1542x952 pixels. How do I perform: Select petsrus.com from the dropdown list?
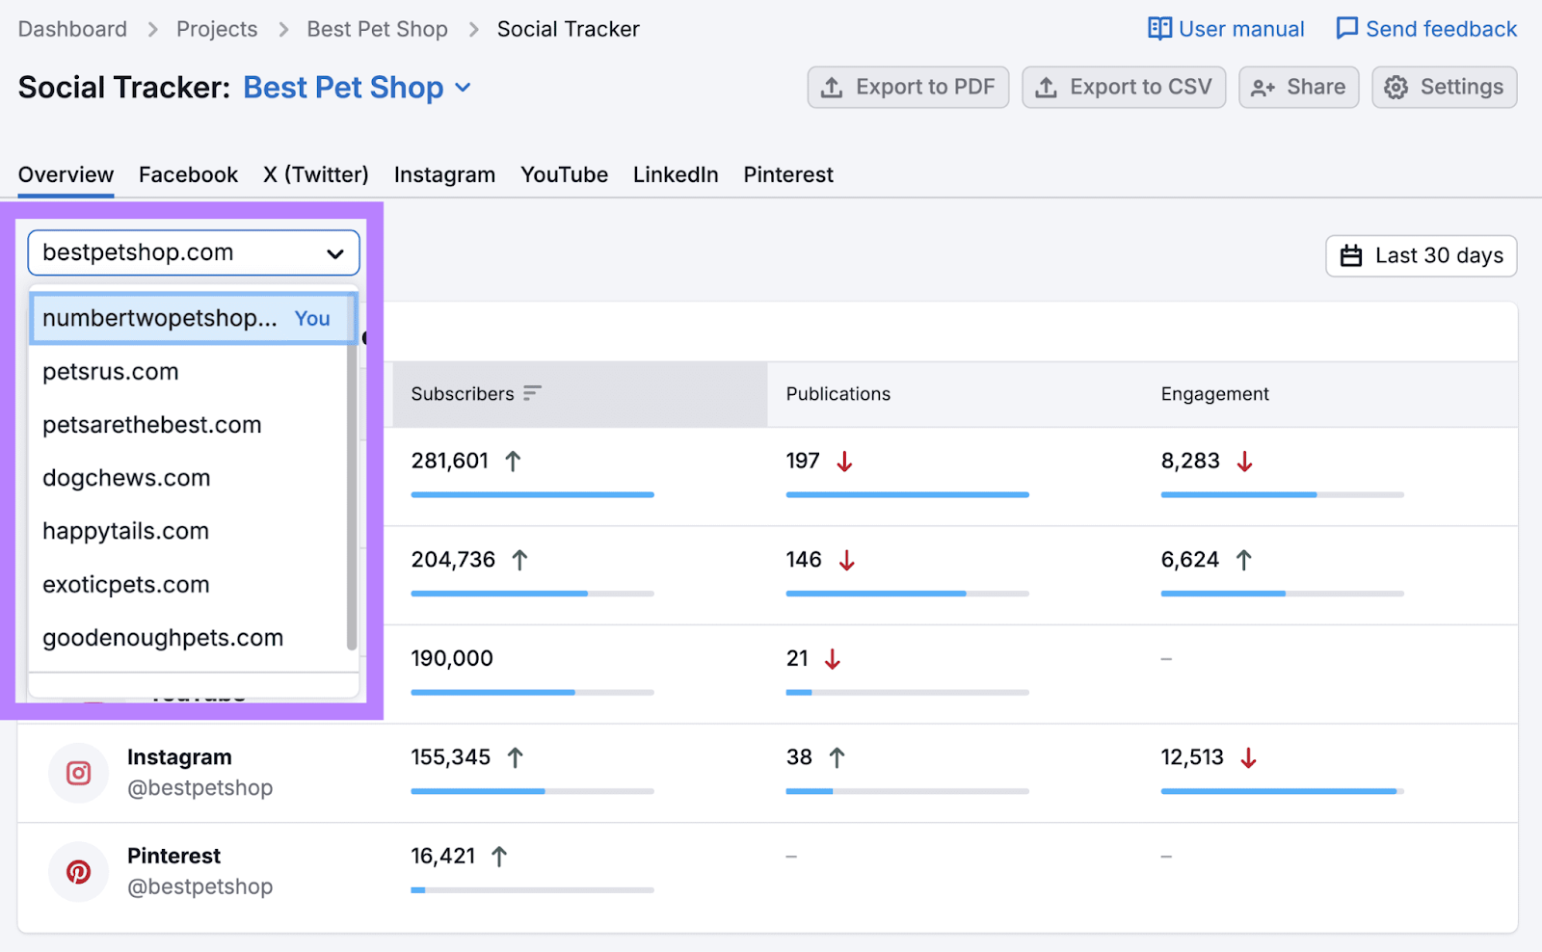[x=110, y=371]
